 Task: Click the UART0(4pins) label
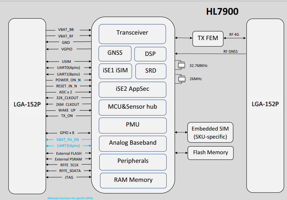tap(68, 68)
